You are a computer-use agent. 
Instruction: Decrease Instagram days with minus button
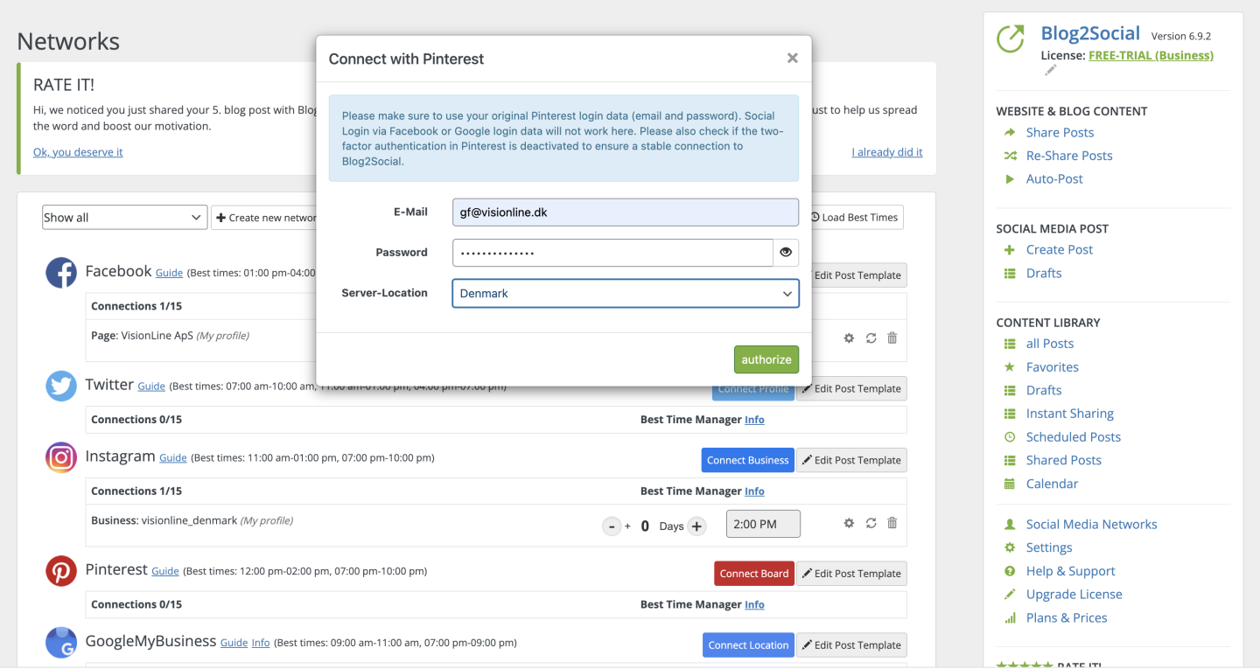612,526
